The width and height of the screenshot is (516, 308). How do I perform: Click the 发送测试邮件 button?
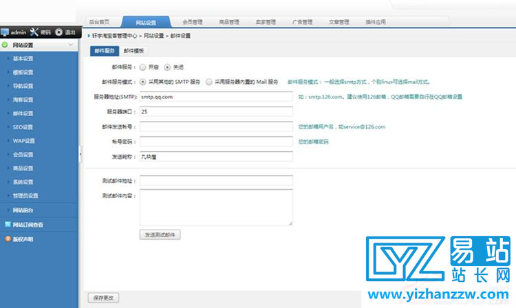(160, 234)
